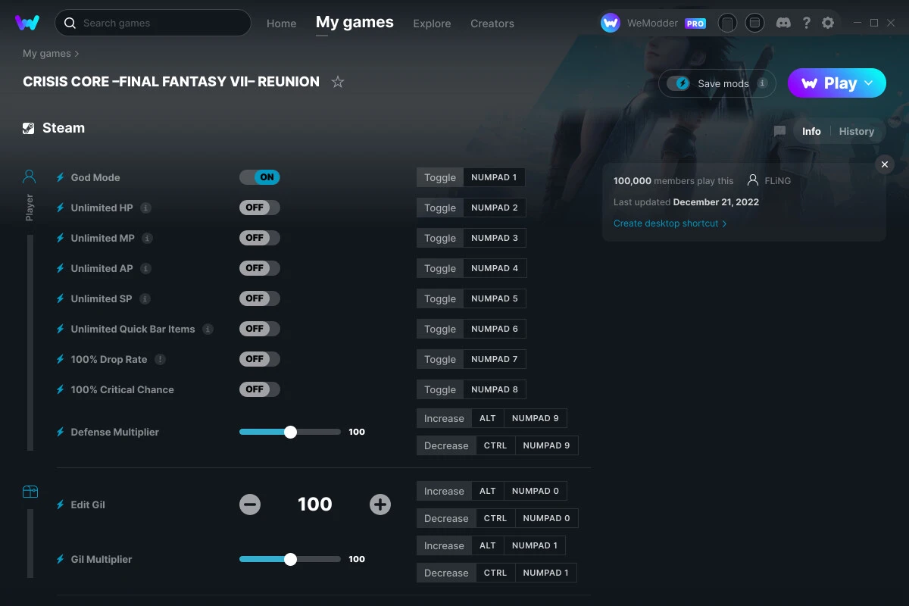Select the Player category icon

(x=30, y=176)
